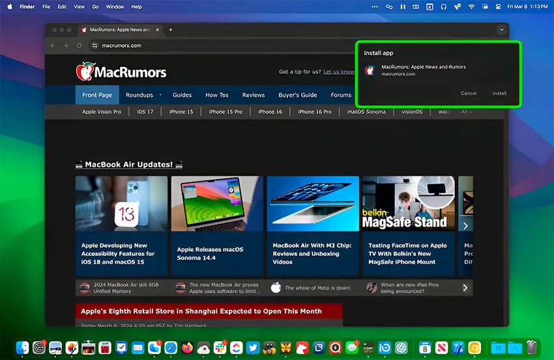Go forward in the browser
The image size is (554, 360).
tap(66, 46)
